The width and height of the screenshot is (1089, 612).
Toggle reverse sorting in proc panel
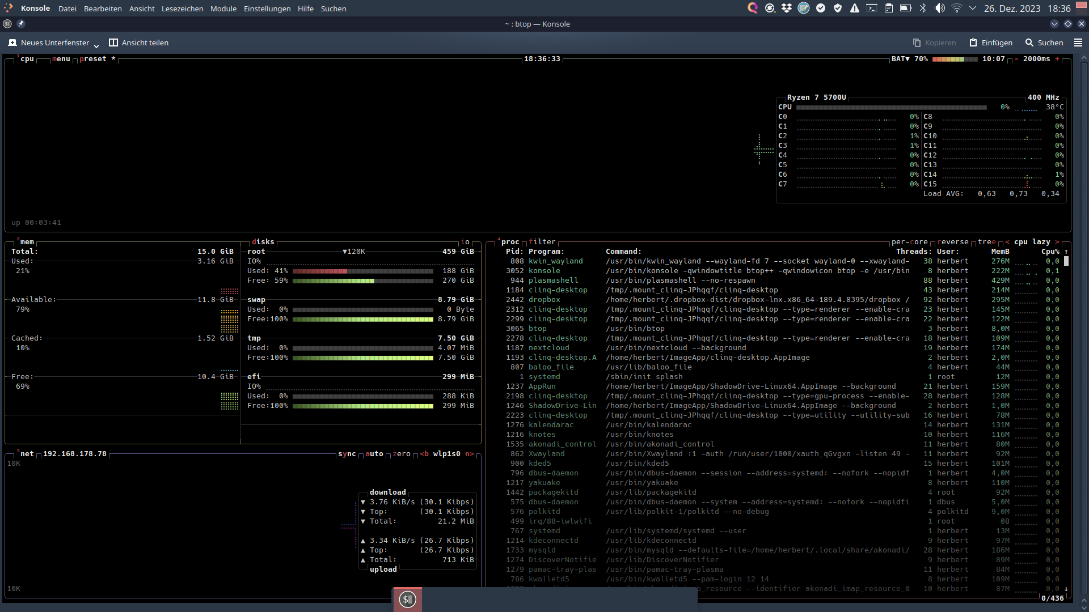(953, 242)
